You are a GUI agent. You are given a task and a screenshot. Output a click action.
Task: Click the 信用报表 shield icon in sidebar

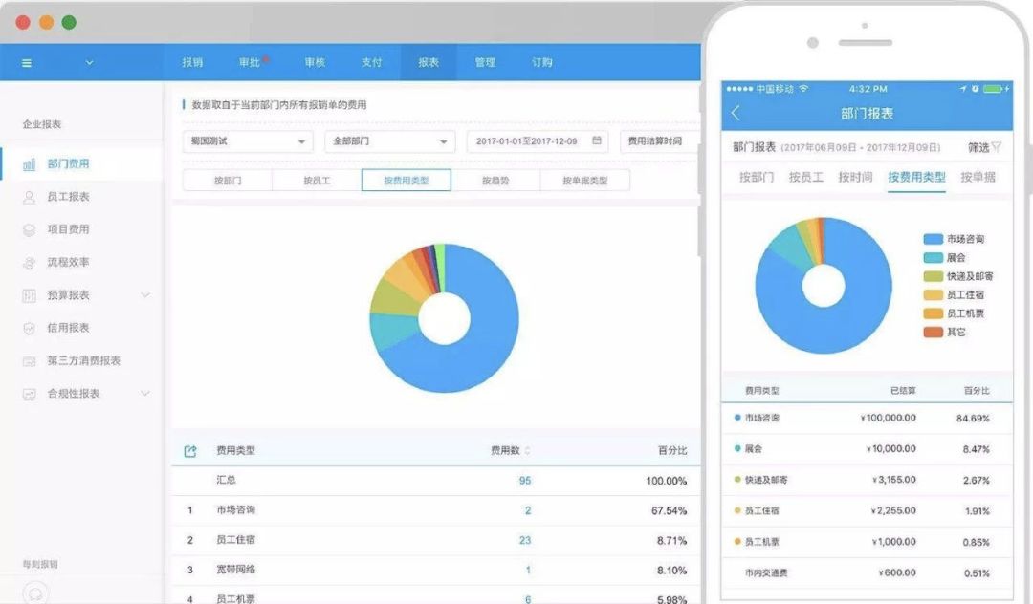pyautogui.click(x=29, y=329)
